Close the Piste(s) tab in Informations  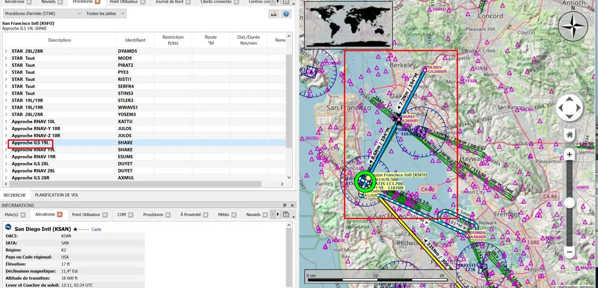click(x=23, y=215)
